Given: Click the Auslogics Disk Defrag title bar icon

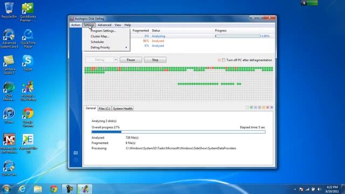Looking at the screenshot, I should pyautogui.click(x=72, y=19).
